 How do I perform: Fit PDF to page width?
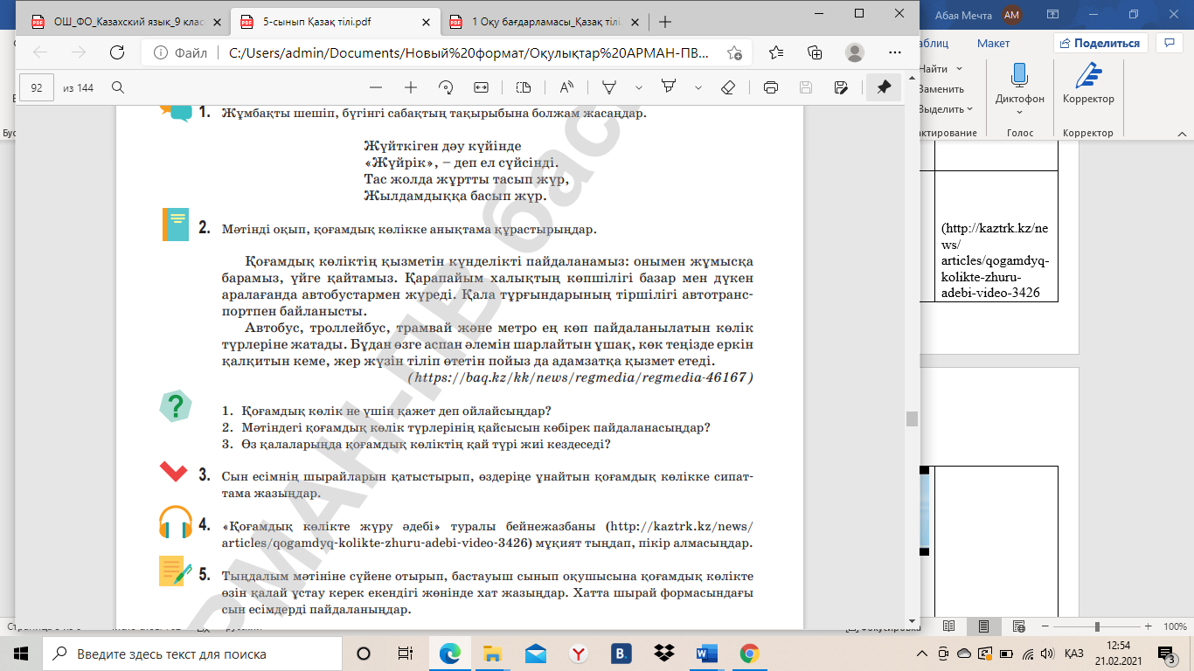(481, 87)
